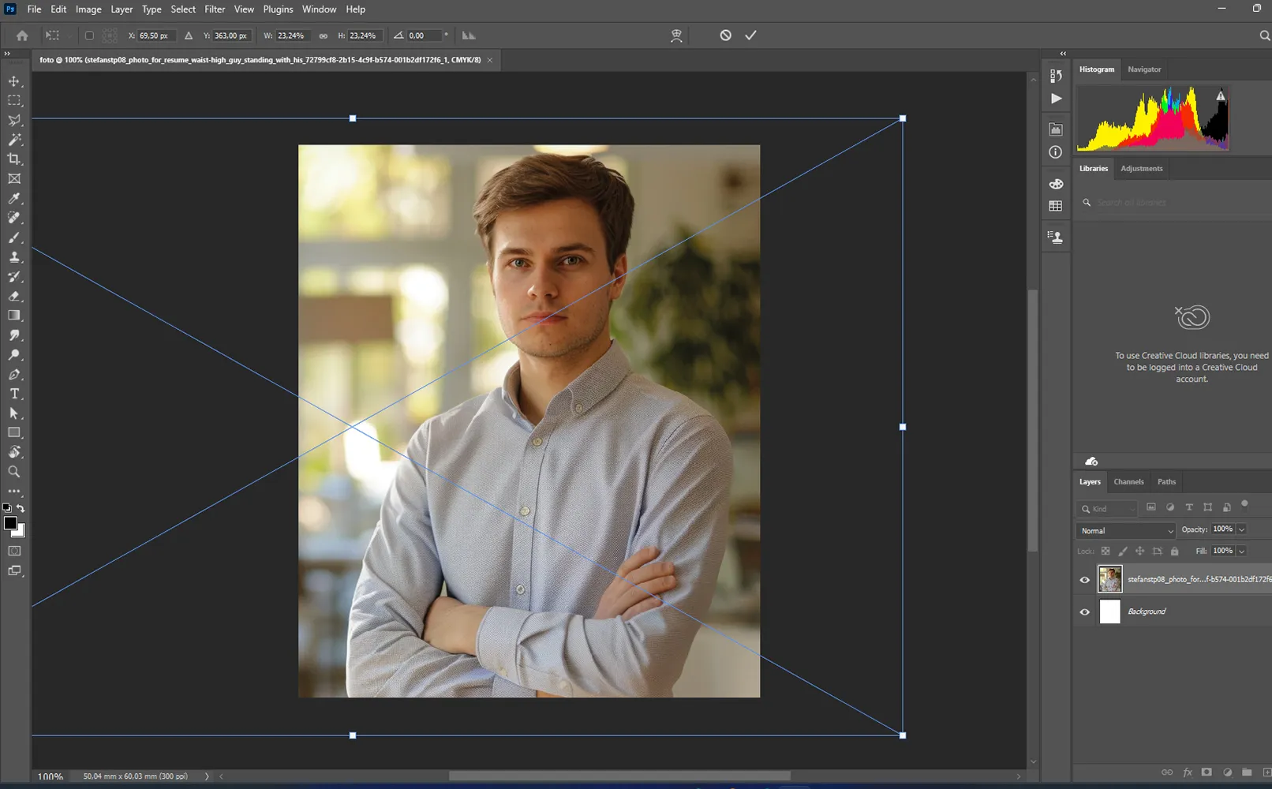1272x789 pixels.
Task: Select the Pen tool
Action: (14, 374)
